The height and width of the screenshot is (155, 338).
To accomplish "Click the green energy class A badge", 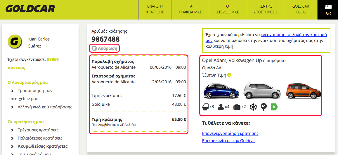I will point(274,107).
